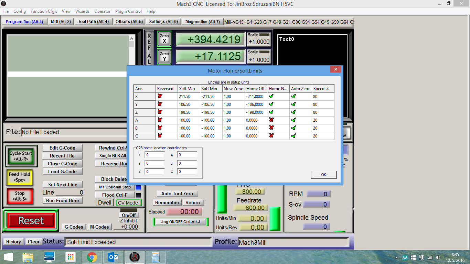This screenshot has width=470, height=264.
Task: Open the Windows Start menu
Action: tap(8, 257)
